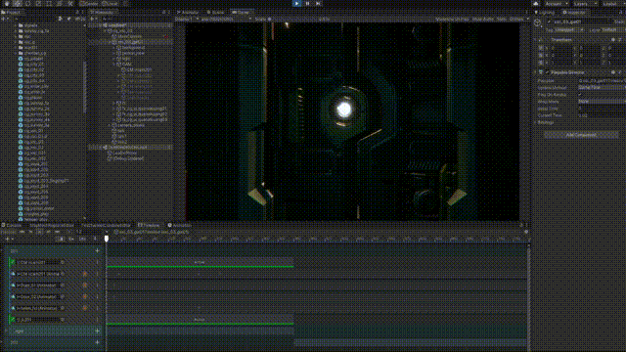Toggle the Play On Awake checkbox

click(580, 95)
